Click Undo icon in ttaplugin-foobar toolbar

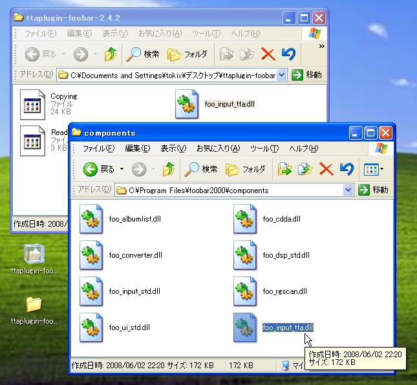pyautogui.click(x=288, y=54)
